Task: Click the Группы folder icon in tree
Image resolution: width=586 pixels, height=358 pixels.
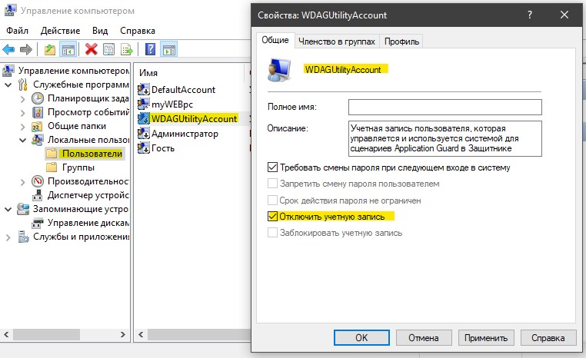Action: pos(52,167)
